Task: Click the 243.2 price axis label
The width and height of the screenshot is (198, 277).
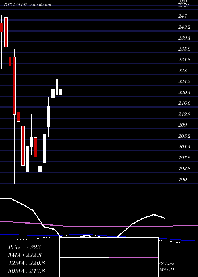Action: coord(185,27)
